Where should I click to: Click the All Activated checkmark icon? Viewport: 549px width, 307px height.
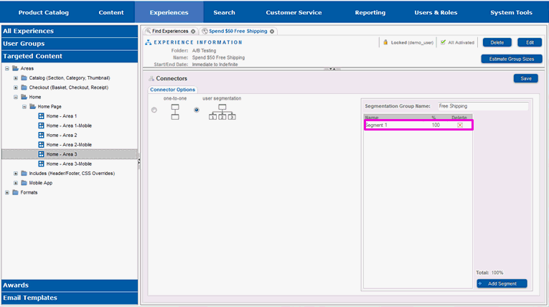pos(443,42)
